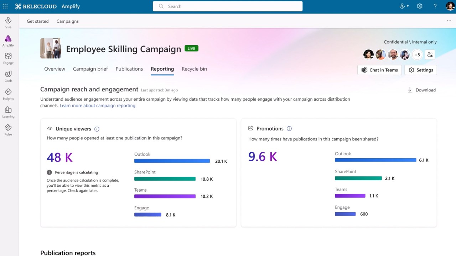Switch to the Campaign brief tab
The image size is (456, 256).
pos(90,69)
